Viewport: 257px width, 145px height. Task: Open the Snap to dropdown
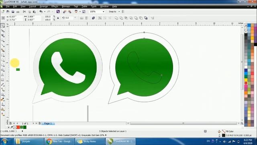pyautogui.click(x=119, y=12)
